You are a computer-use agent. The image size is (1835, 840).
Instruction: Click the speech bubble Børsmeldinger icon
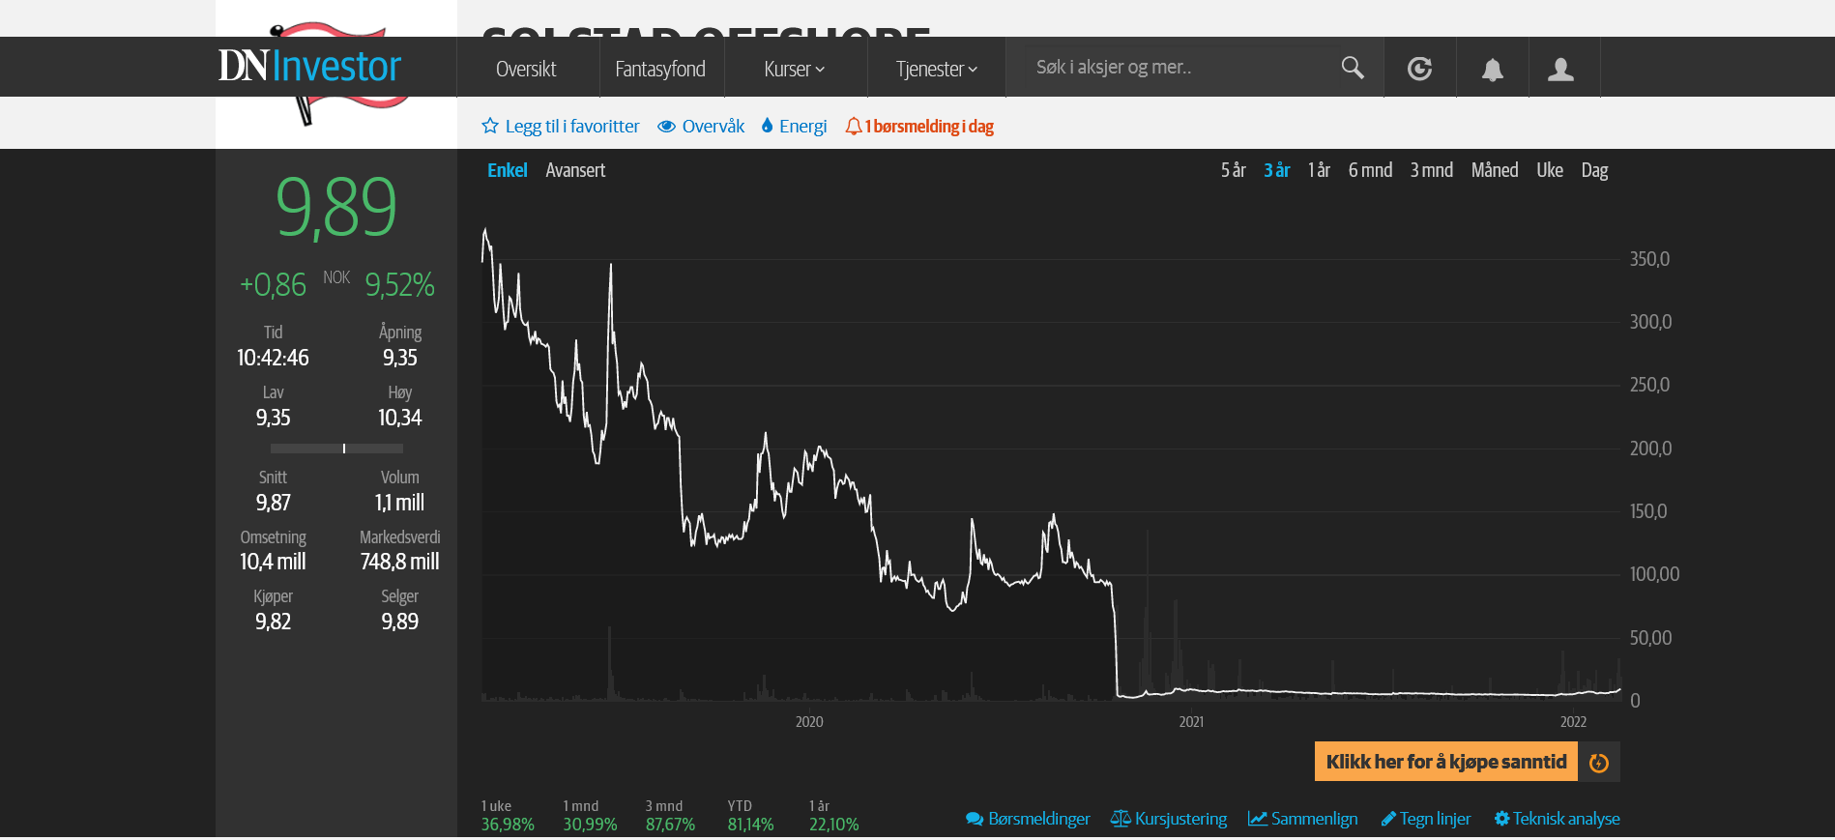975,819
